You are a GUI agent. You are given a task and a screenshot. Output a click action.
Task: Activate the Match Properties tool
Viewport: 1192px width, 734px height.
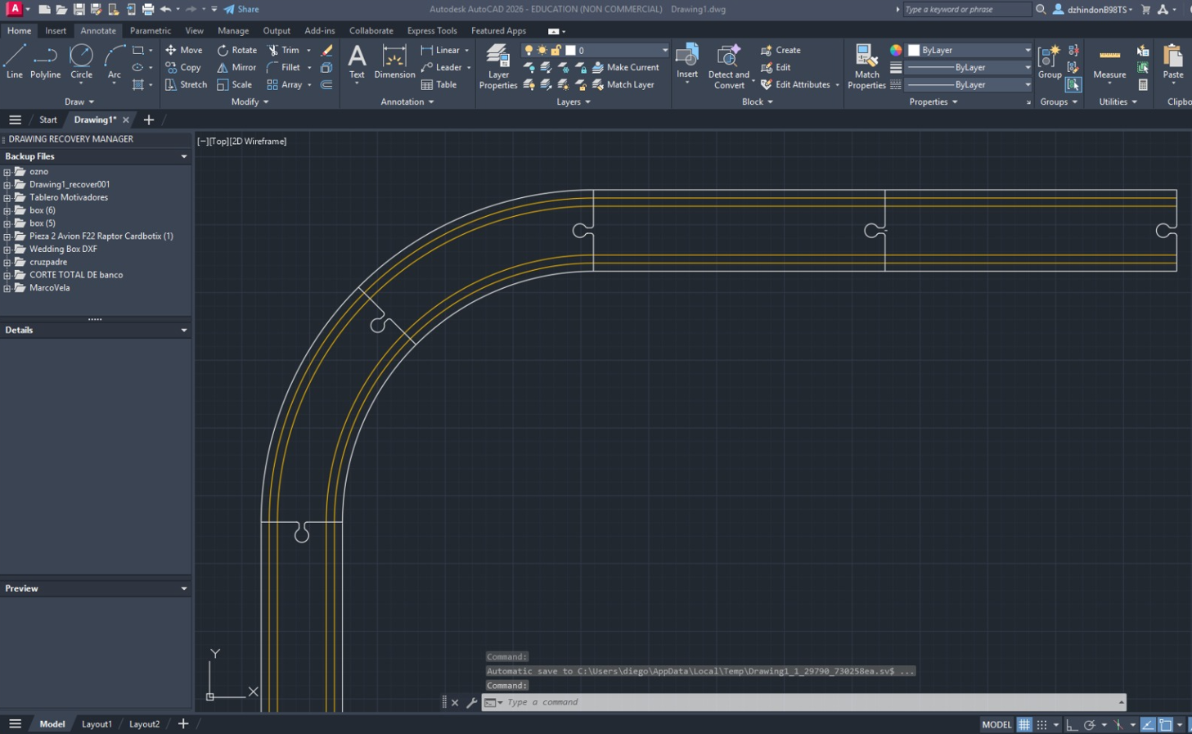click(x=866, y=61)
